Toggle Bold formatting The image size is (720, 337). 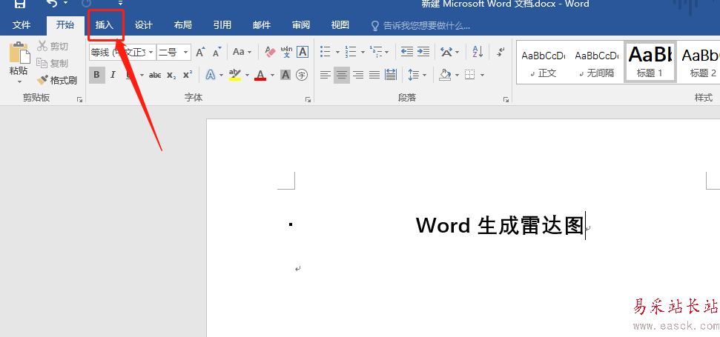[x=96, y=75]
